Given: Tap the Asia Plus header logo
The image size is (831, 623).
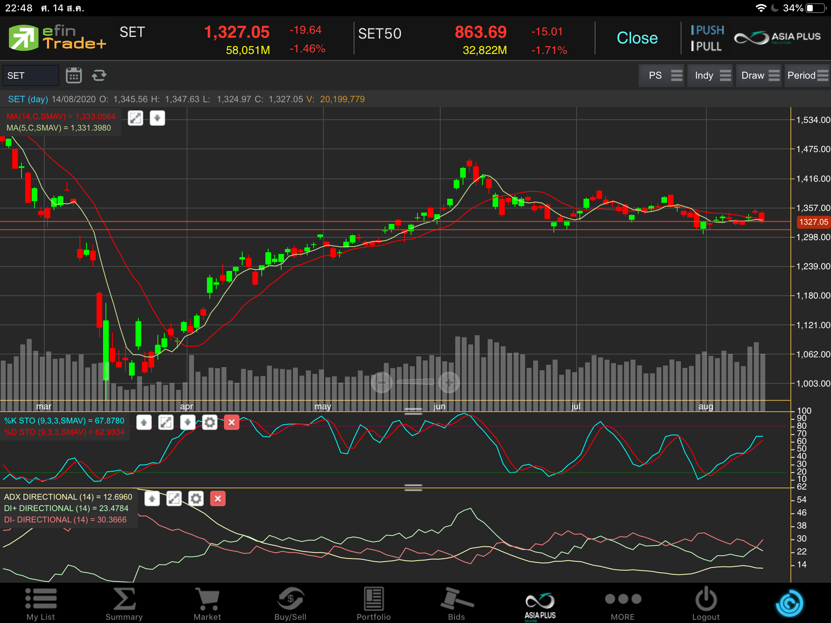Looking at the screenshot, I should click(x=777, y=38).
